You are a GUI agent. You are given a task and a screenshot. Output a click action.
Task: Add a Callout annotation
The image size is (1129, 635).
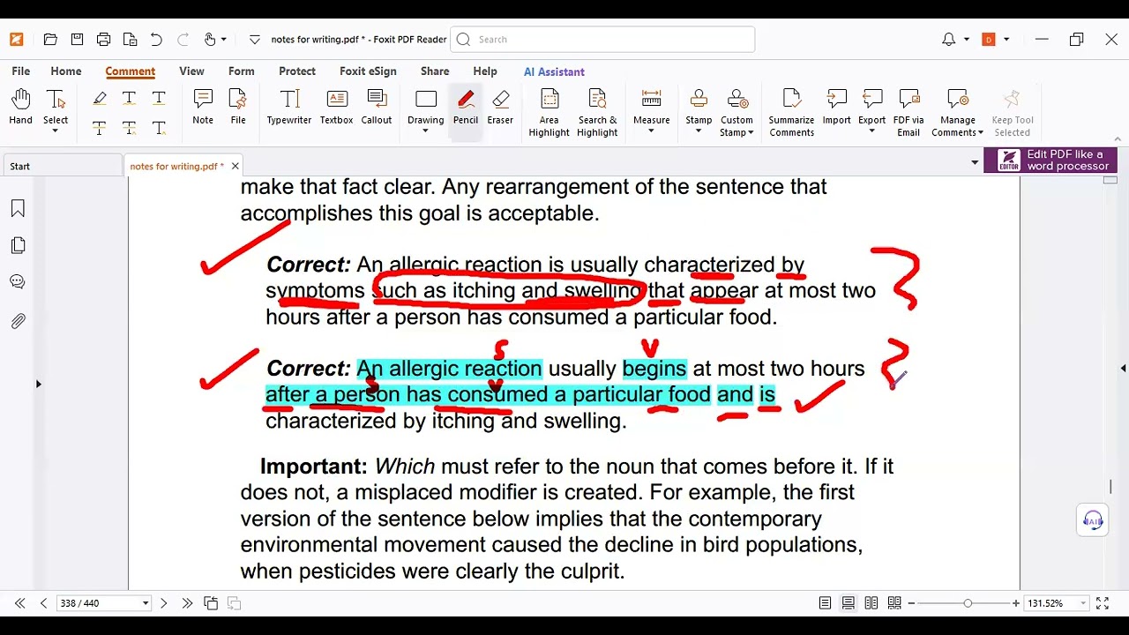click(377, 108)
